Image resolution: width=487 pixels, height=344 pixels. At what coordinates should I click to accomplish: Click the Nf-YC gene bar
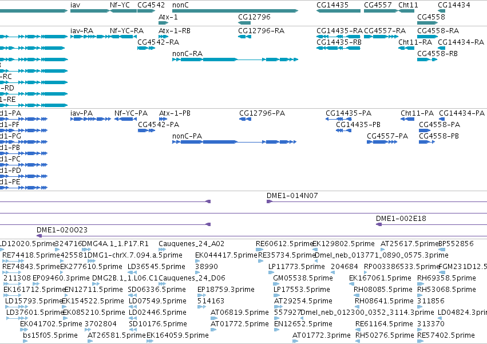coord(123,11)
